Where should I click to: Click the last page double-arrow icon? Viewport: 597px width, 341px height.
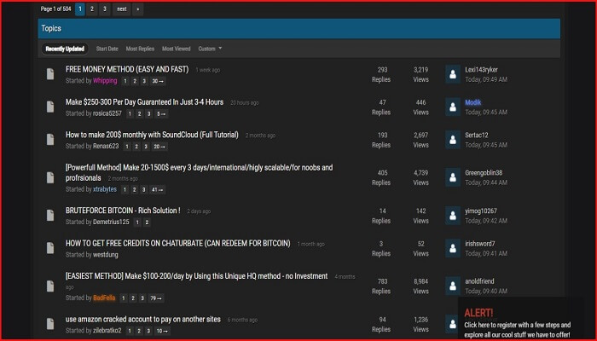click(138, 9)
